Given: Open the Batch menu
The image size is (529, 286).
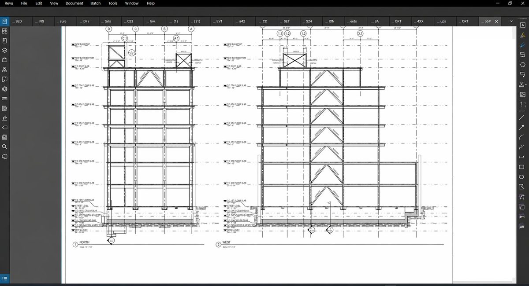Looking at the screenshot, I should [95, 3].
